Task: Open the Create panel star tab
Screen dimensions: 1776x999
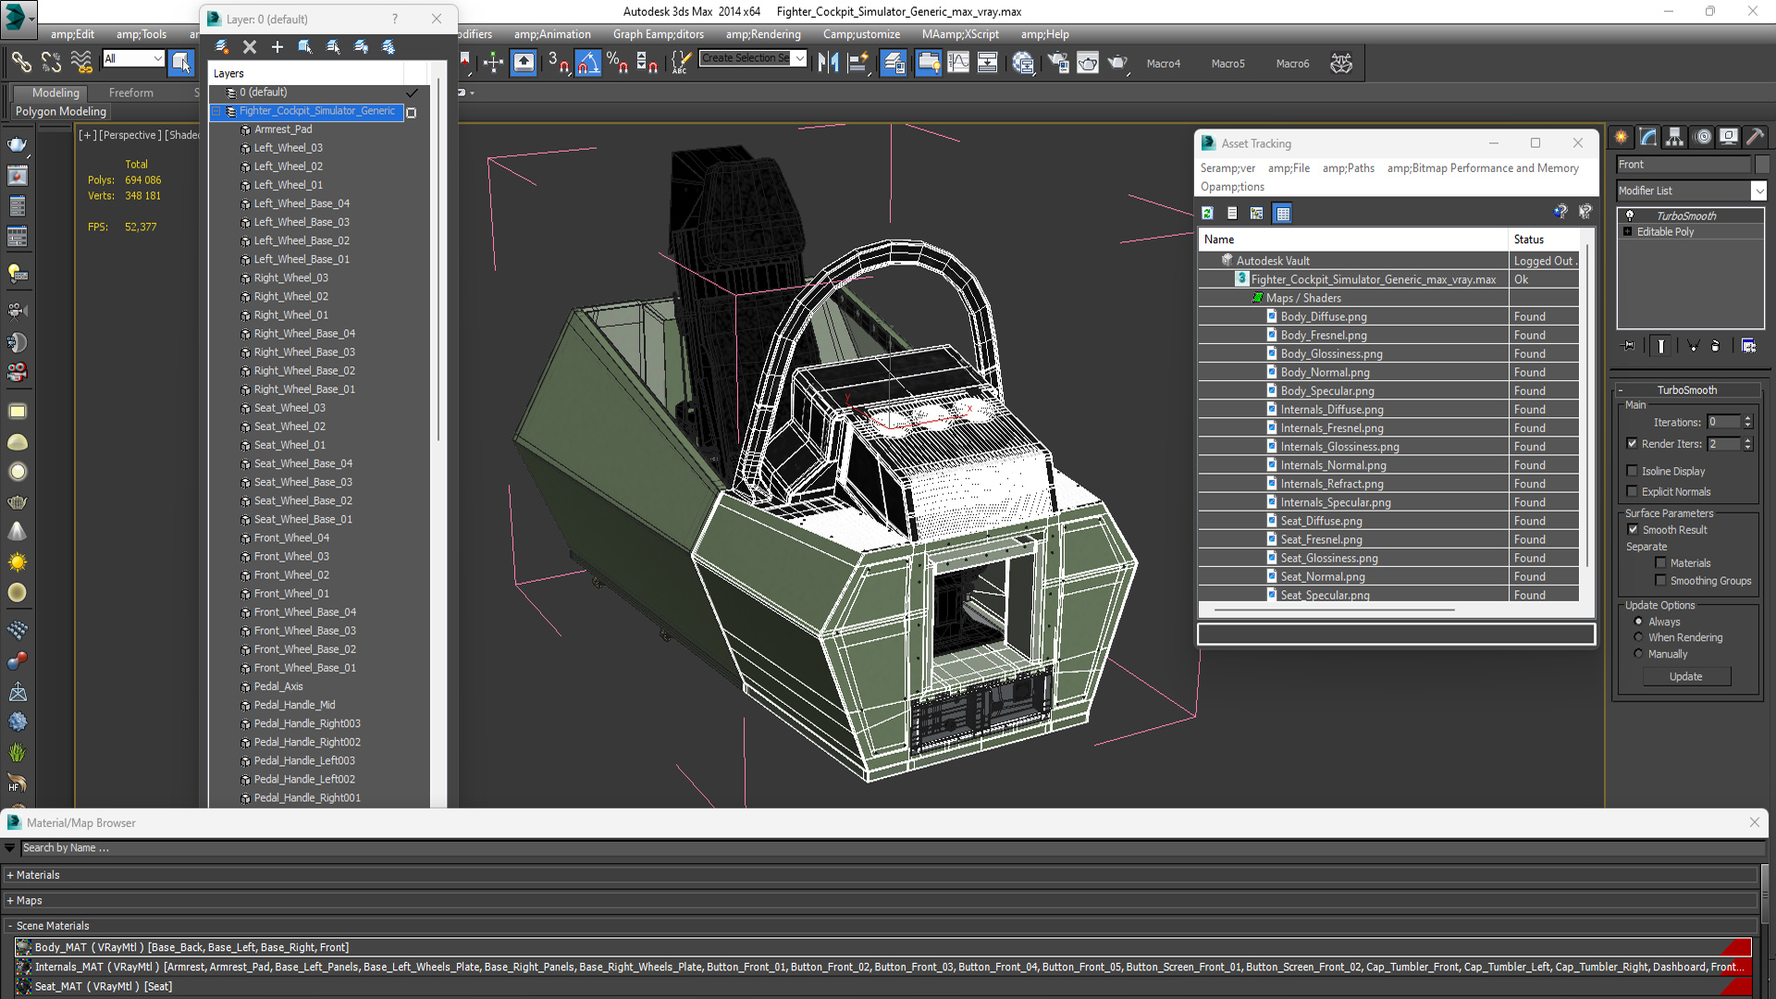Action: pos(1622,137)
